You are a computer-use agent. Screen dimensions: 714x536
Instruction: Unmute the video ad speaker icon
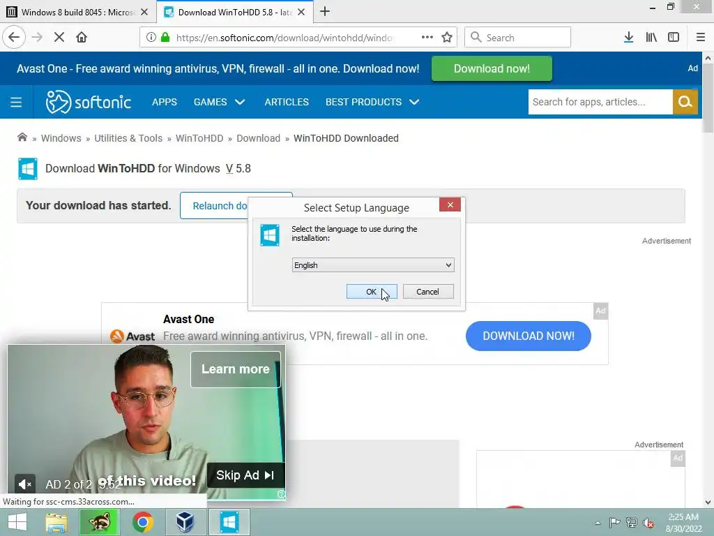click(x=24, y=484)
